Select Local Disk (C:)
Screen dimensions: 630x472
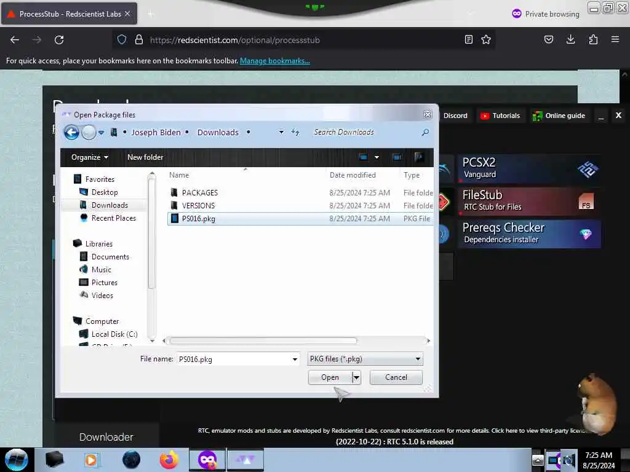point(114,334)
